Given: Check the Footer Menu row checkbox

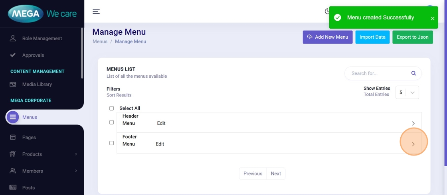Looking at the screenshot, I should [x=112, y=143].
